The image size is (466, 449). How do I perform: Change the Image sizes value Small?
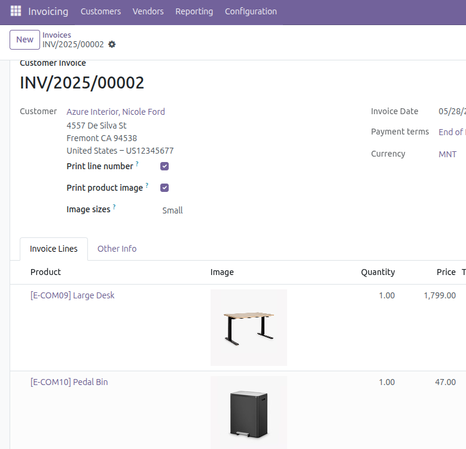[x=172, y=210]
